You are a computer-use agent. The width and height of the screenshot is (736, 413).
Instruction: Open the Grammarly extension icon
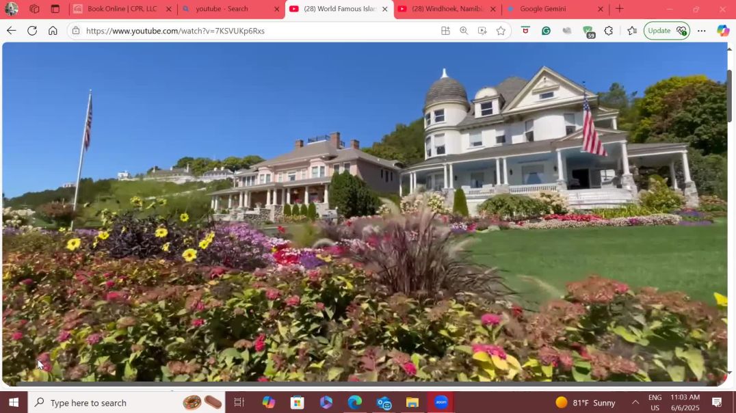click(x=546, y=31)
